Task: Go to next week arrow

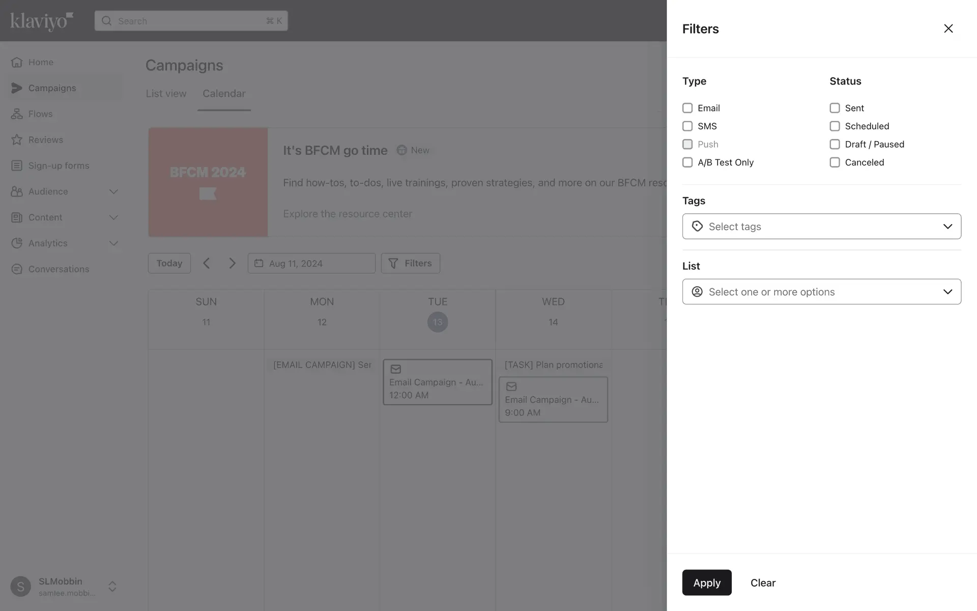Action: click(x=233, y=263)
